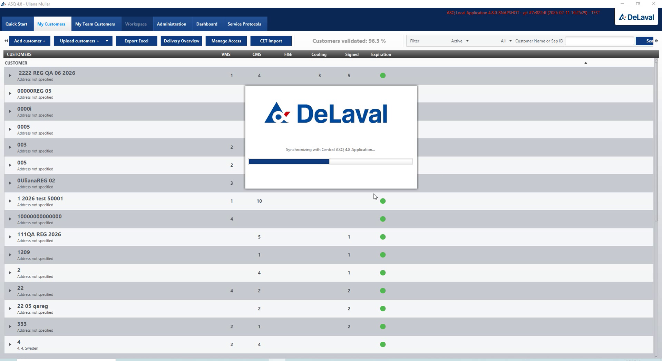Open the Administration tab
Screen dimensions: 662x361
172,24
